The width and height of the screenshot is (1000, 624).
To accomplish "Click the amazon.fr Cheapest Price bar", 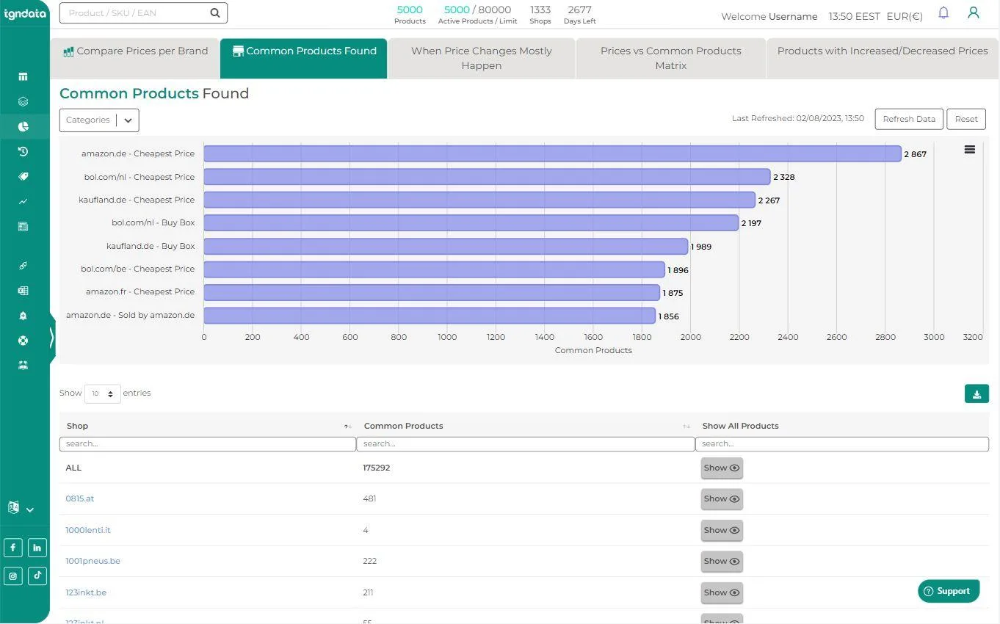I will pos(432,293).
